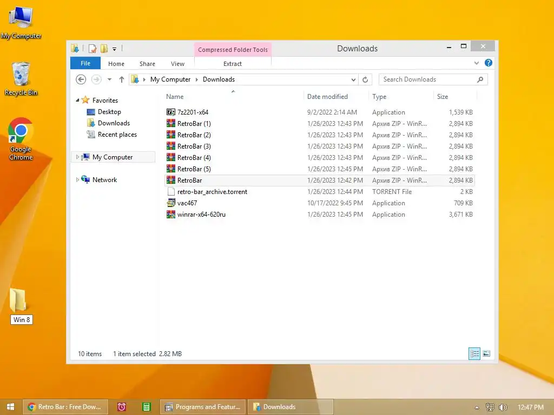Select the RetroBar (3) archive icon
Screen dimensions: 554x415
171,146
